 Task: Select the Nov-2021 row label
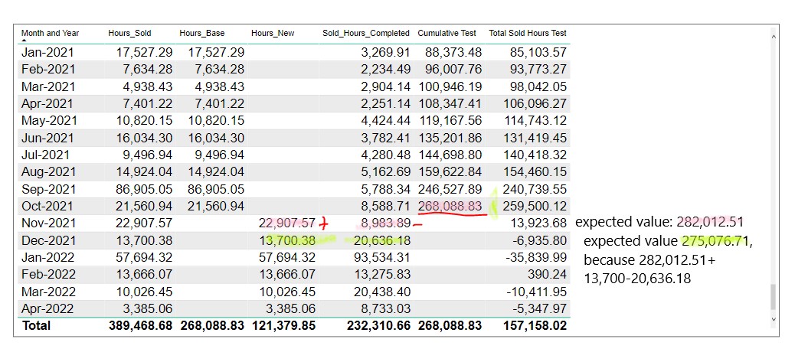pyautogui.click(x=48, y=223)
